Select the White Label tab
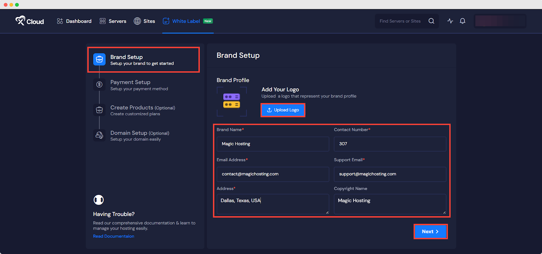Image resolution: width=542 pixels, height=254 pixels. click(186, 21)
